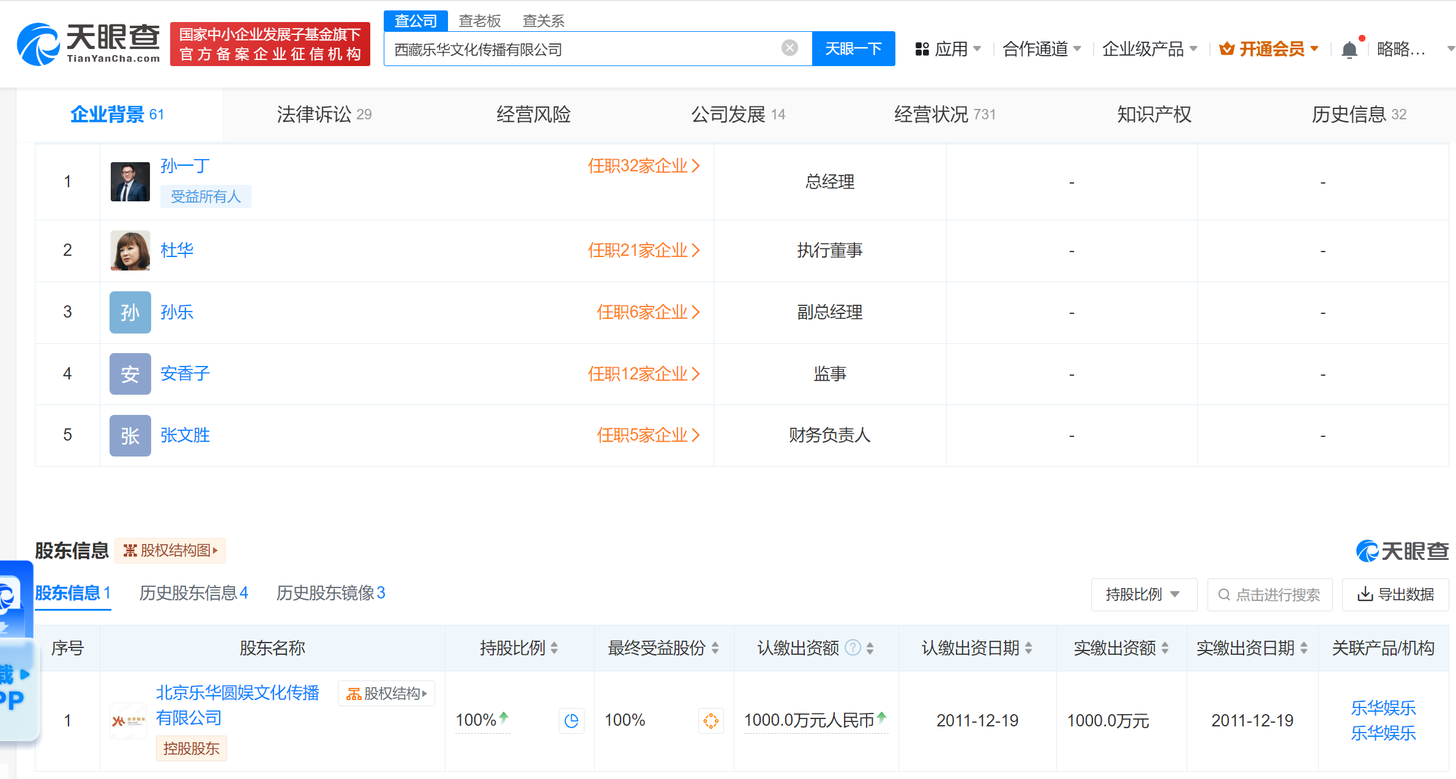
Task: Sort by 实缴出资额 column arrows
Action: tap(1165, 647)
